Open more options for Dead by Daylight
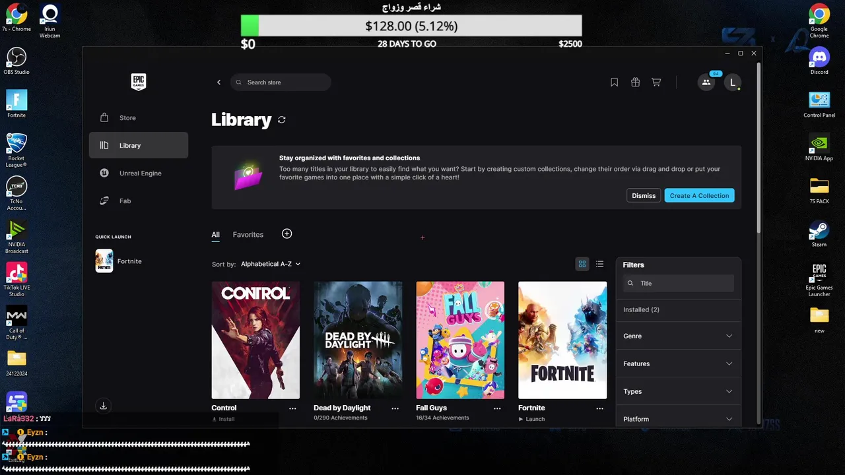This screenshot has width=845, height=475. click(395, 408)
